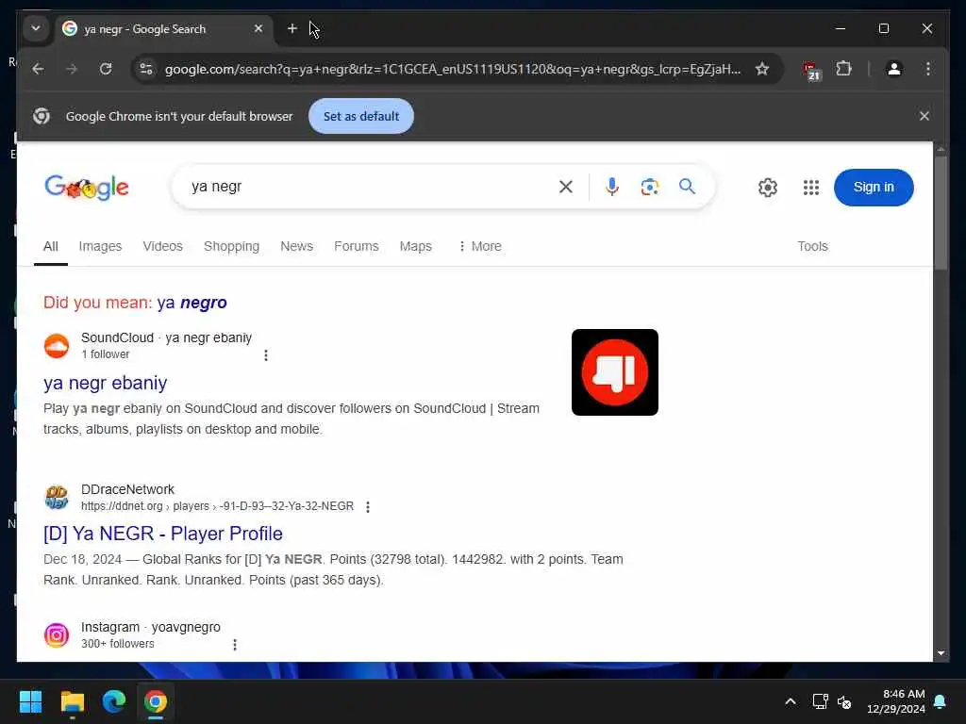The image size is (966, 724).
Task: Switch to the News tab
Action: point(297,246)
